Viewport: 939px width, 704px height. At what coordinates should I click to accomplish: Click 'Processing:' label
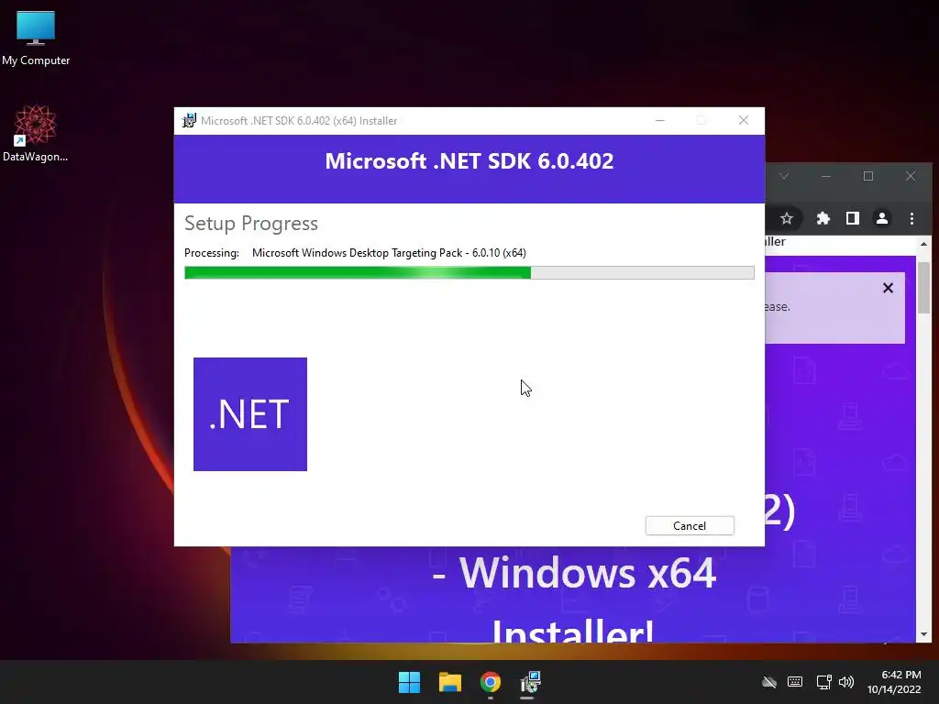[x=212, y=253]
